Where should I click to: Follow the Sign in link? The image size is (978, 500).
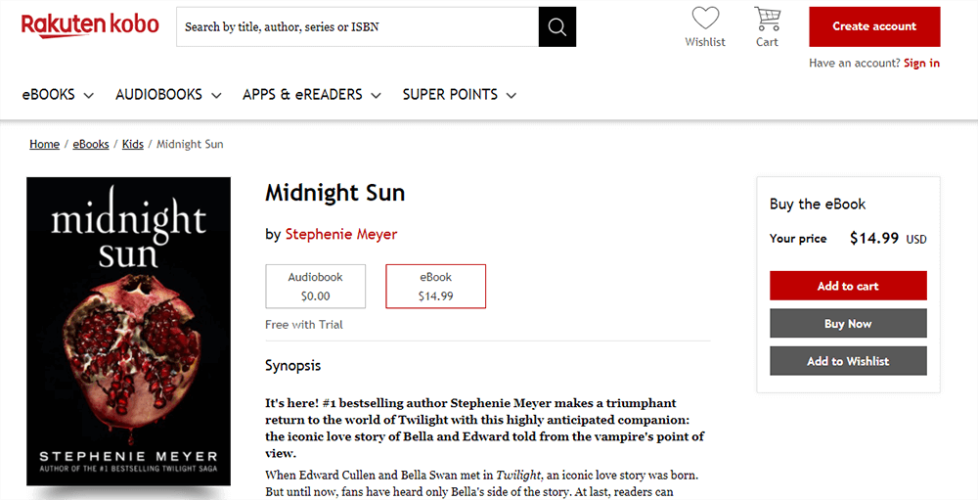[x=921, y=63]
